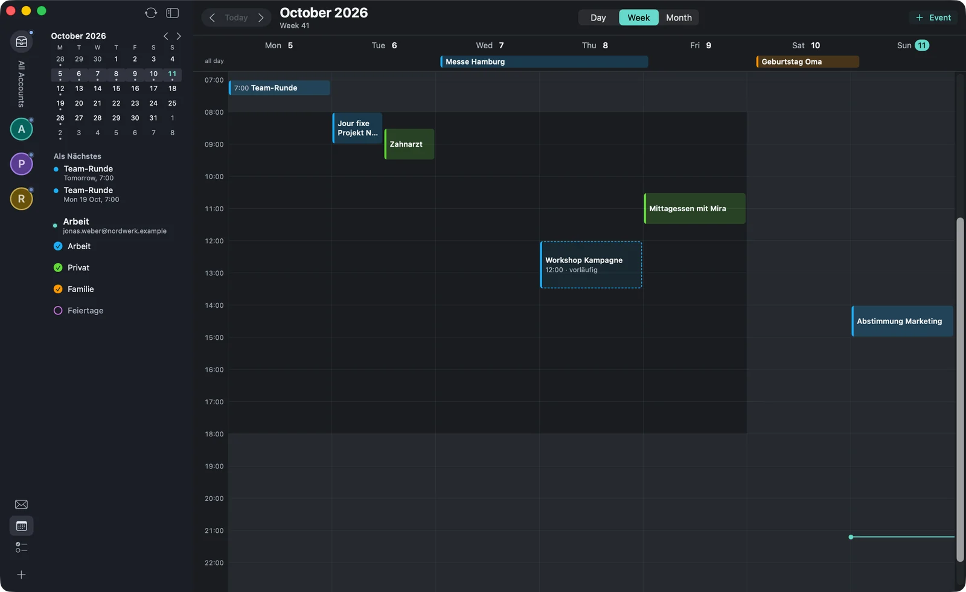Create a new Event

(933, 18)
